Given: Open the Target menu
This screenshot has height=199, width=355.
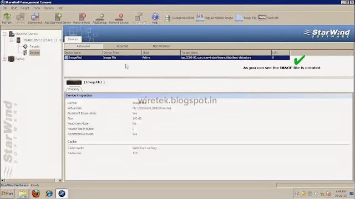Looking at the screenshot, I should pos(25,8).
